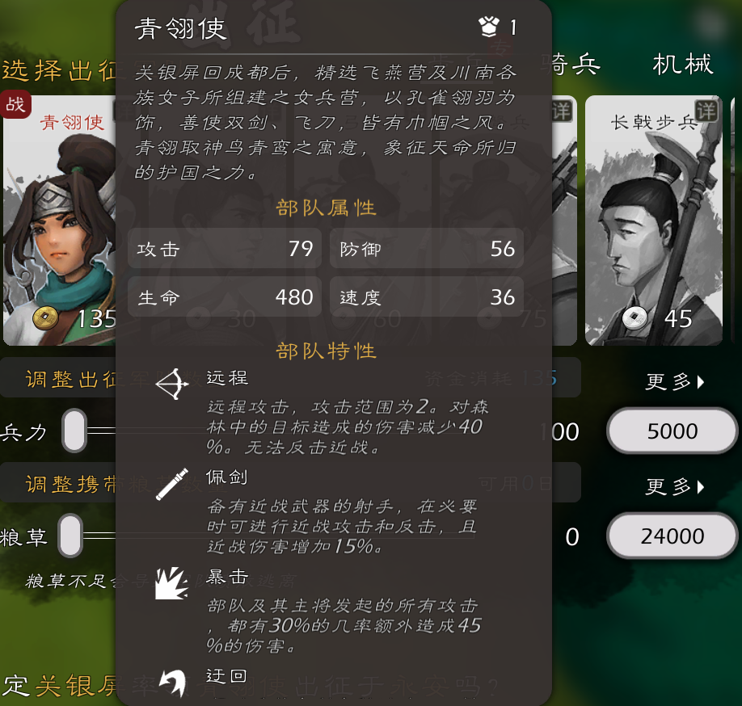The width and height of the screenshot is (742, 706).
Task: Click the 佩剑 sword trait icon
Action: click(x=172, y=484)
